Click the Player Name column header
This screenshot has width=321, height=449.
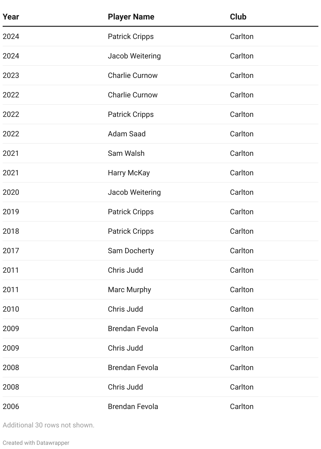(x=131, y=17)
